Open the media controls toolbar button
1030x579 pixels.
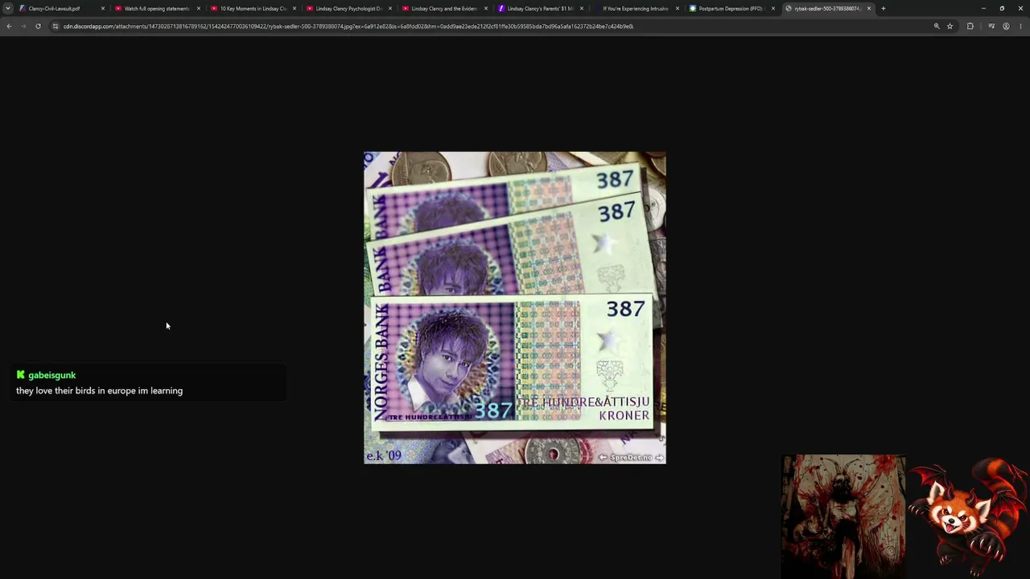pos(991,26)
